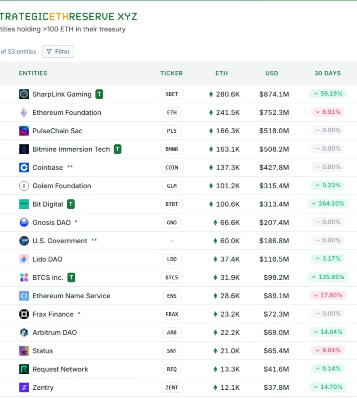The height and width of the screenshot is (399, 357).
Task: Click the "ETH in their treasury" subtitle
Action: 92,29
